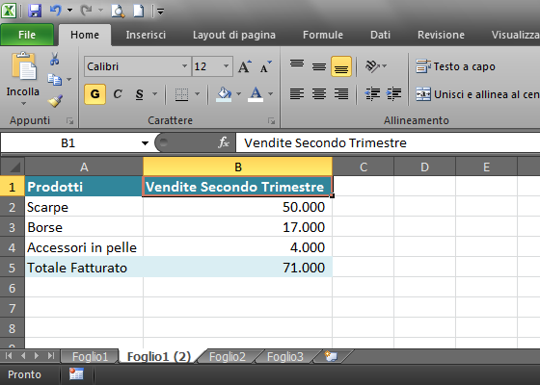This screenshot has height=385, width=540.
Task: Open the font size 12 dropdown
Action: (226, 66)
